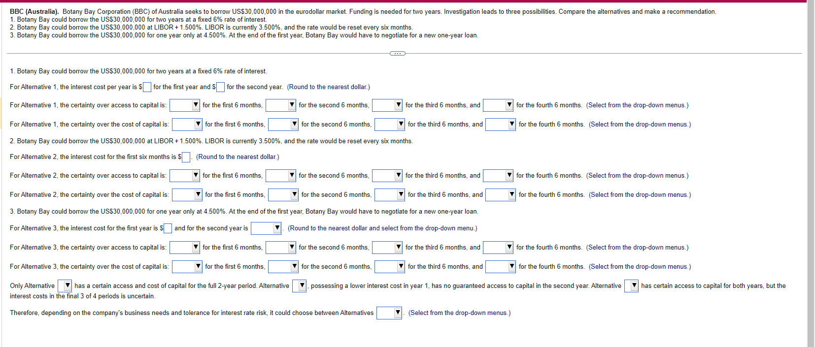Image resolution: width=815 pixels, height=347 pixels.
Task: Open Alternative 2 cost of capital fourth 6 months dropdown
Action: [x=501, y=195]
